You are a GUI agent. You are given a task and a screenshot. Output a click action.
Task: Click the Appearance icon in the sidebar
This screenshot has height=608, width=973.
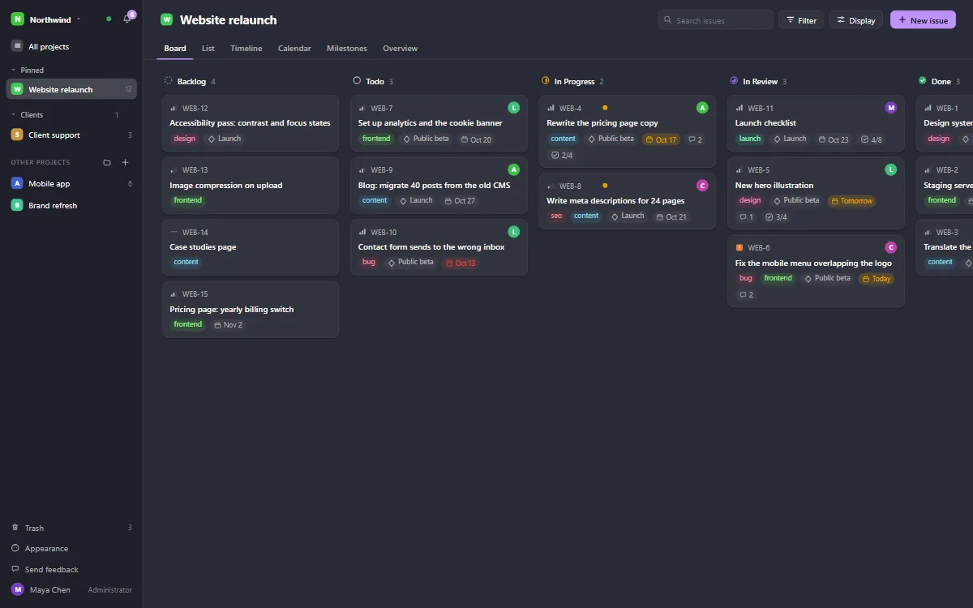pos(15,549)
